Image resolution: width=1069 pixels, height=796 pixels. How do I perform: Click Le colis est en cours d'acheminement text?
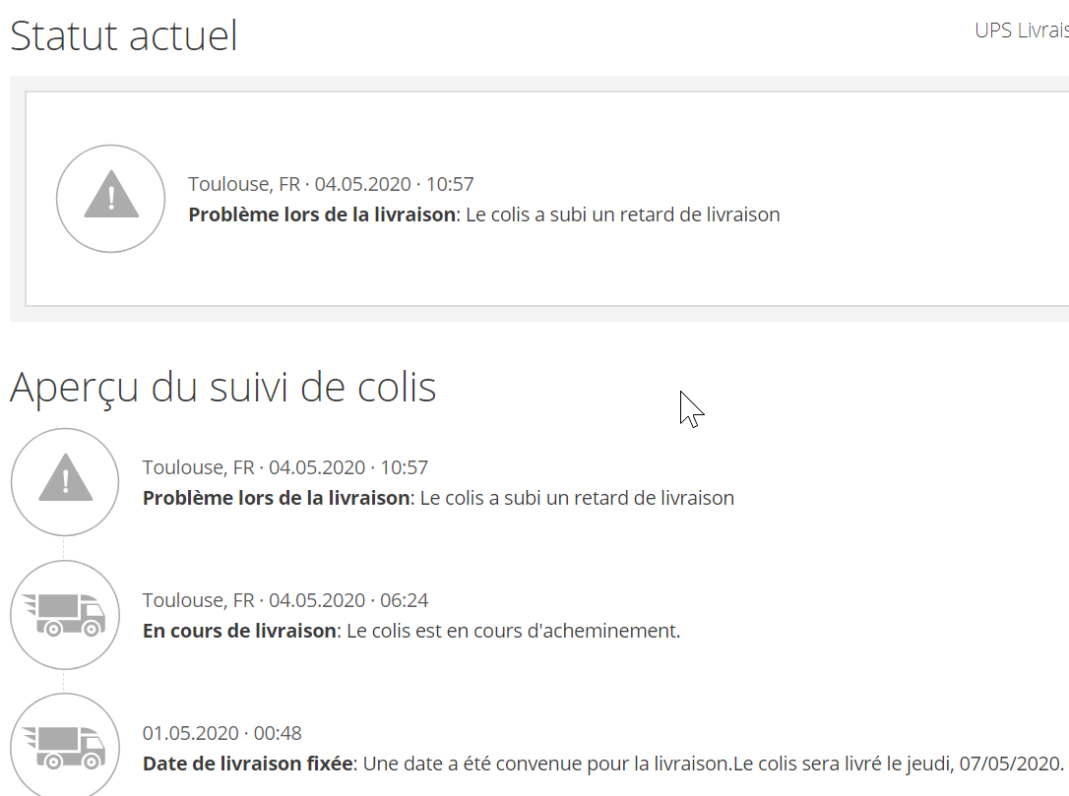click(x=513, y=631)
